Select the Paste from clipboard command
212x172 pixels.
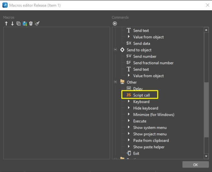point(151,140)
